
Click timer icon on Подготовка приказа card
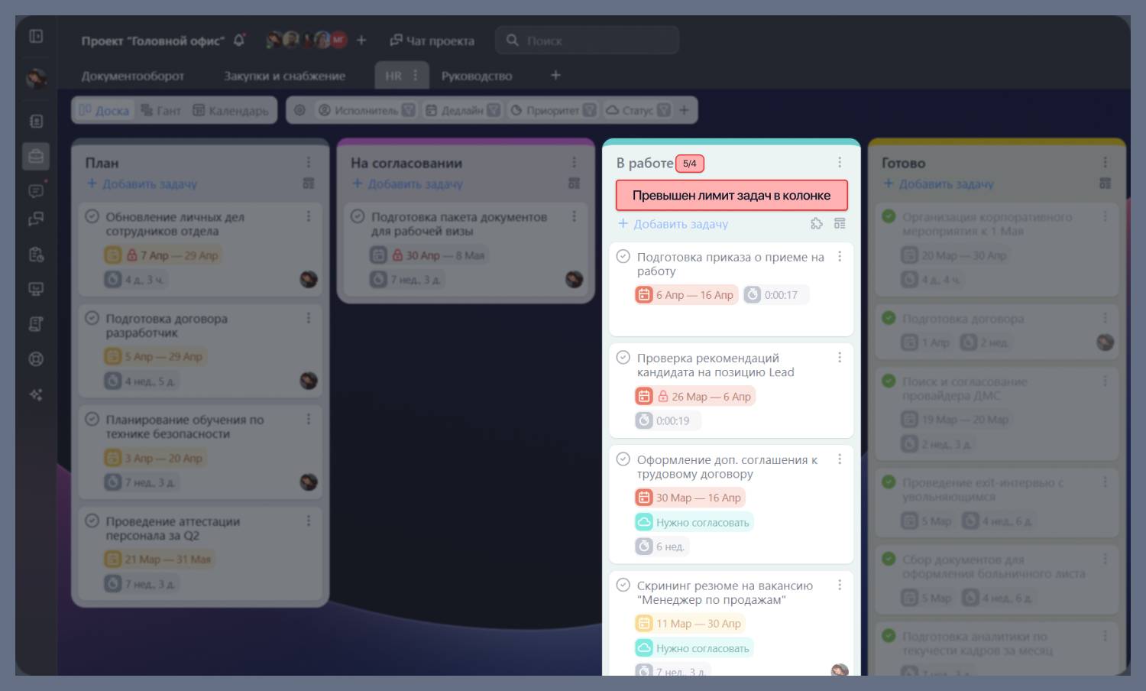753,295
